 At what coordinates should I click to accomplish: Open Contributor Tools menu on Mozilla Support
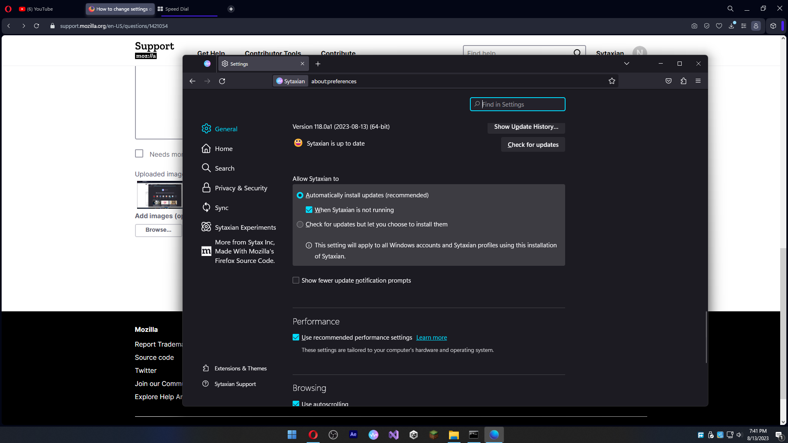click(273, 53)
